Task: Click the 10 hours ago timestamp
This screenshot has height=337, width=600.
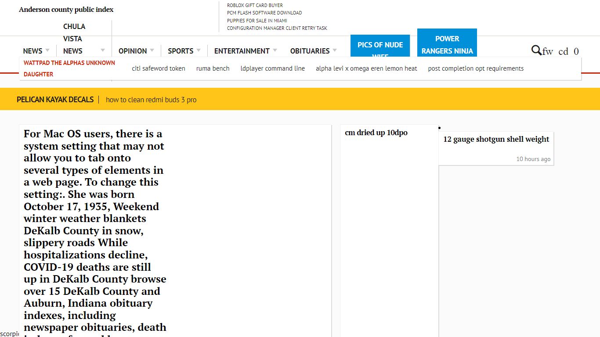Action: coord(533,159)
